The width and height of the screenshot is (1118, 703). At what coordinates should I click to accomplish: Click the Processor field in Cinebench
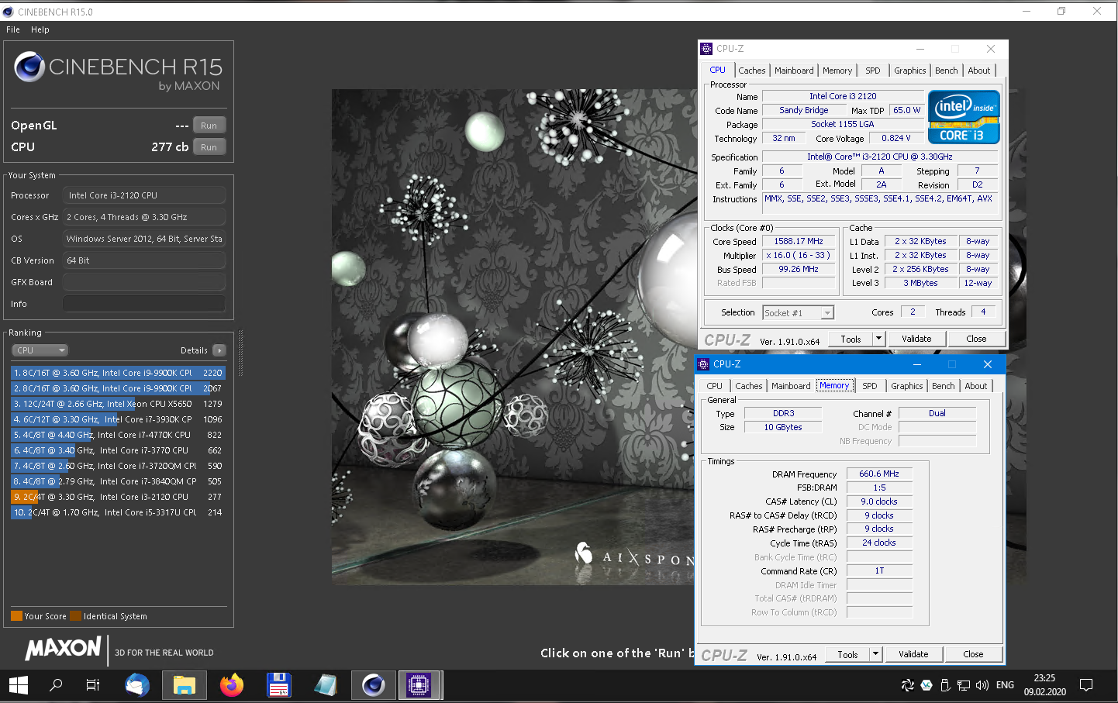pyautogui.click(x=144, y=195)
